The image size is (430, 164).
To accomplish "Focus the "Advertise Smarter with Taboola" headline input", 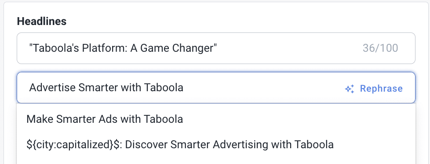I will coord(216,88).
